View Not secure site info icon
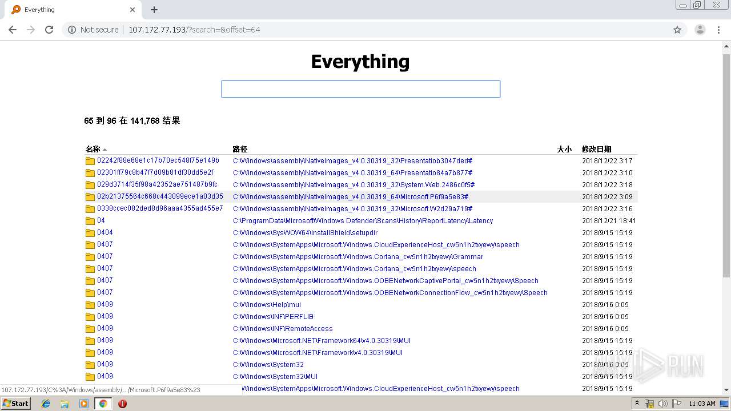 [x=72, y=30]
